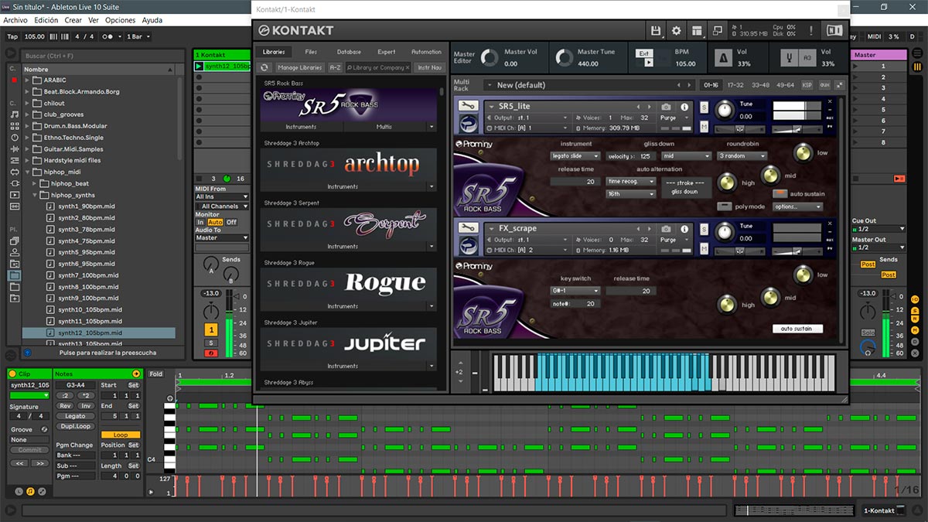The width and height of the screenshot is (928, 522).
Task: Open the instrument legato slide dropdown
Action: tap(575, 156)
